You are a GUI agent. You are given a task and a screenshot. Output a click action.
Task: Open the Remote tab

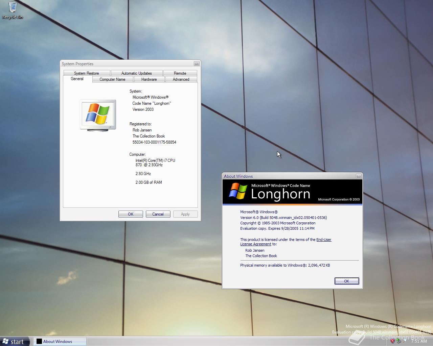coord(180,73)
